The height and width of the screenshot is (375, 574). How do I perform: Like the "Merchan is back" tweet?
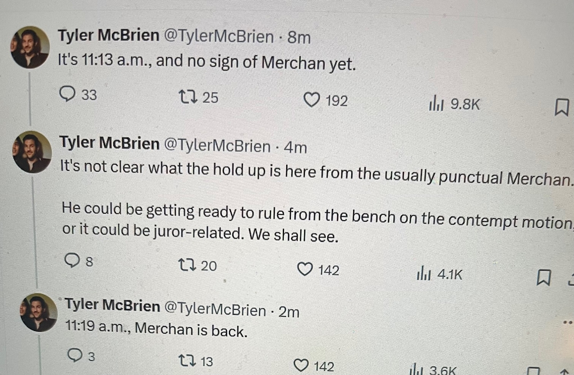(x=301, y=365)
